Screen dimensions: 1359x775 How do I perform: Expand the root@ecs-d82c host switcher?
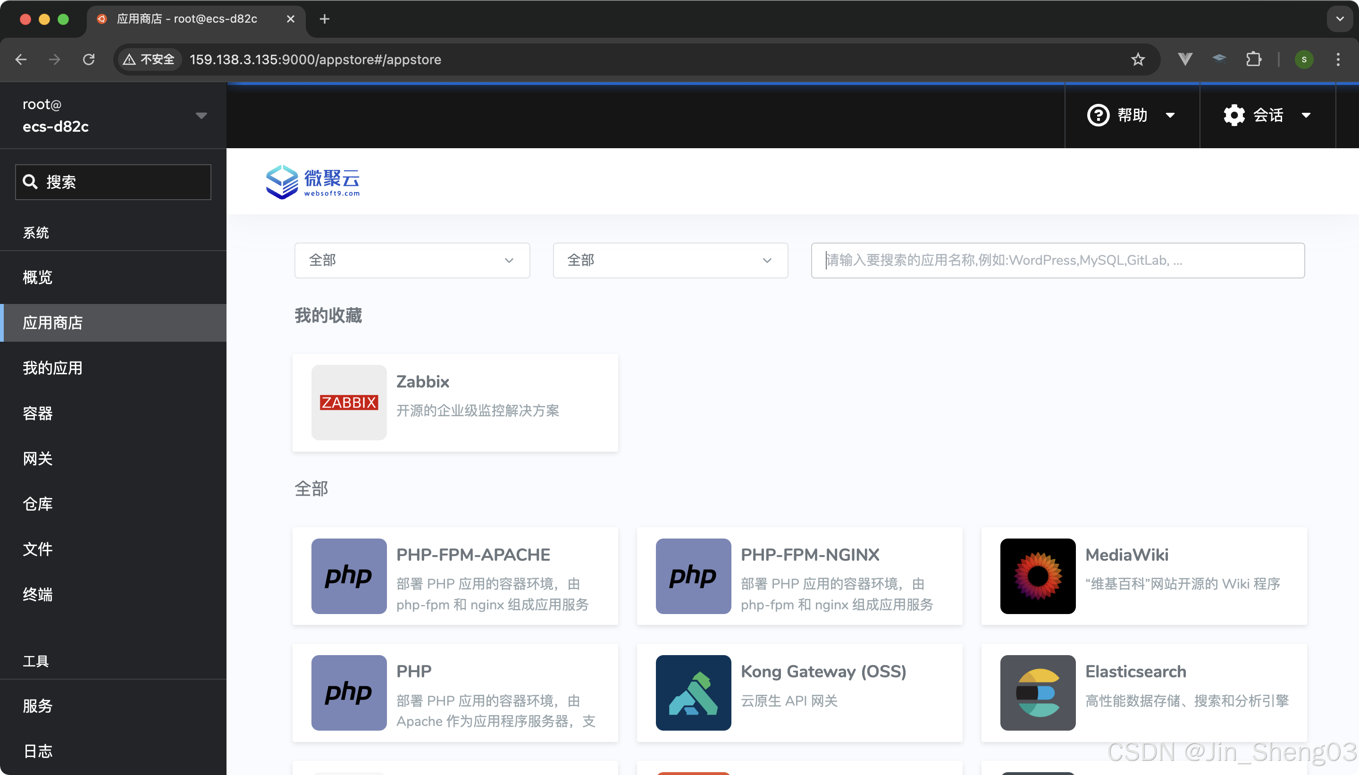coord(201,116)
